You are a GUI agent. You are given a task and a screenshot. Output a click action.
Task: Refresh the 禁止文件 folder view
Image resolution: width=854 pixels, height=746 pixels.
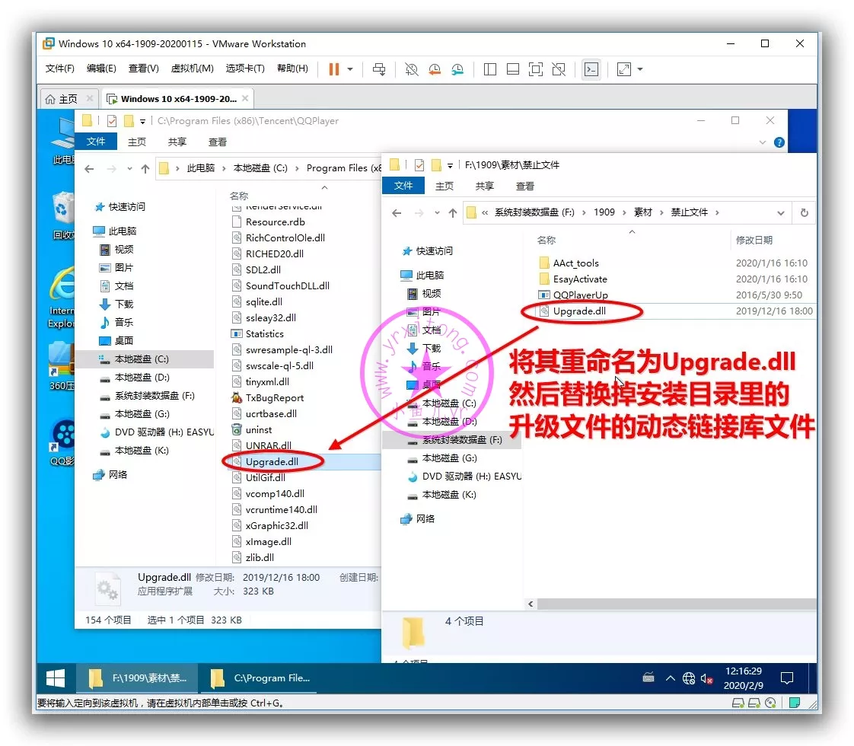point(804,213)
